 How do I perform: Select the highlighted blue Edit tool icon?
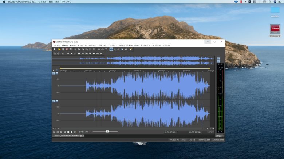tap(111, 49)
